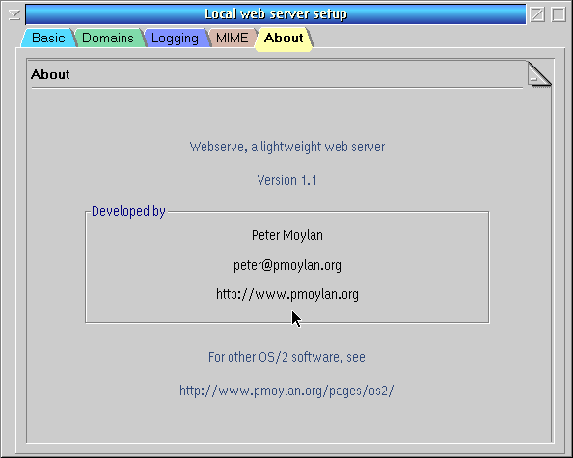573x458 pixels.
Task: Click the 'Version 1.1' text
Action: [x=287, y=180]
